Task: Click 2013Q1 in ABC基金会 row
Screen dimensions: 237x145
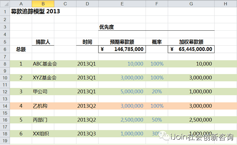Action: click(x=86, y=64)
